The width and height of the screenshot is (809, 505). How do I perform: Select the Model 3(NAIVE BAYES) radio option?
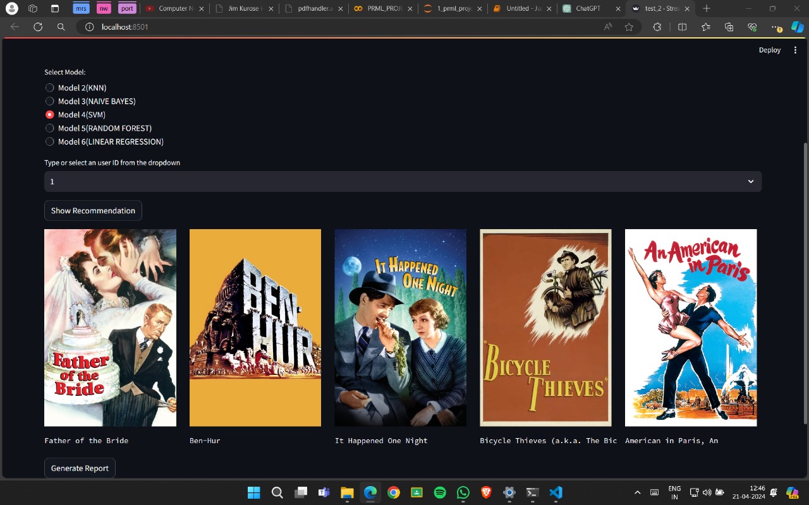click(90, 101)
